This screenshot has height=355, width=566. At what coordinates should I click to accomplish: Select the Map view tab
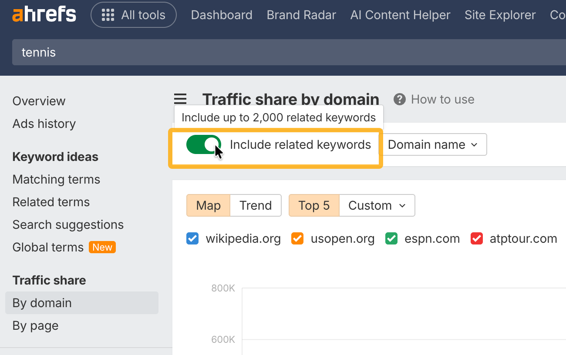pyautogui.click(x=208, y=205)
